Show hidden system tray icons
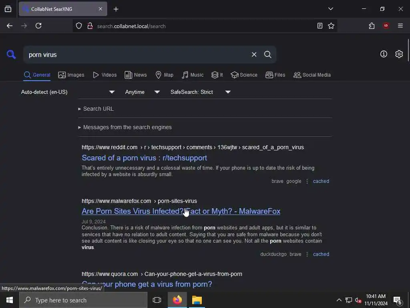The height and width of the screenshot is (308, 410). click(339, 300)
